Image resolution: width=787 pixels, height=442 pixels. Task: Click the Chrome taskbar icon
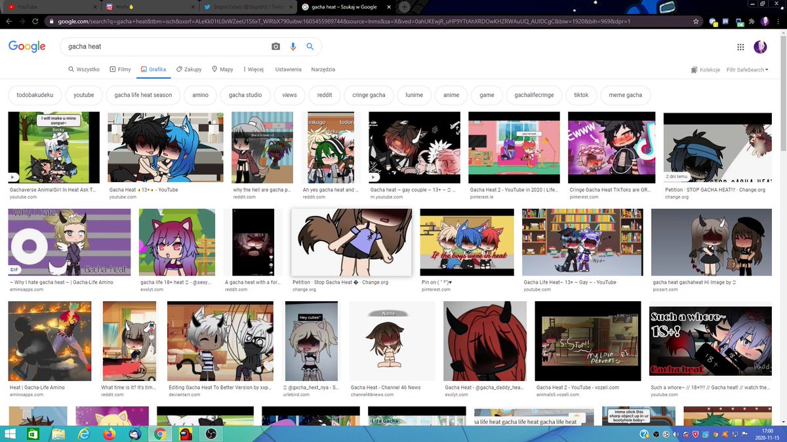(x=159, y=433)
